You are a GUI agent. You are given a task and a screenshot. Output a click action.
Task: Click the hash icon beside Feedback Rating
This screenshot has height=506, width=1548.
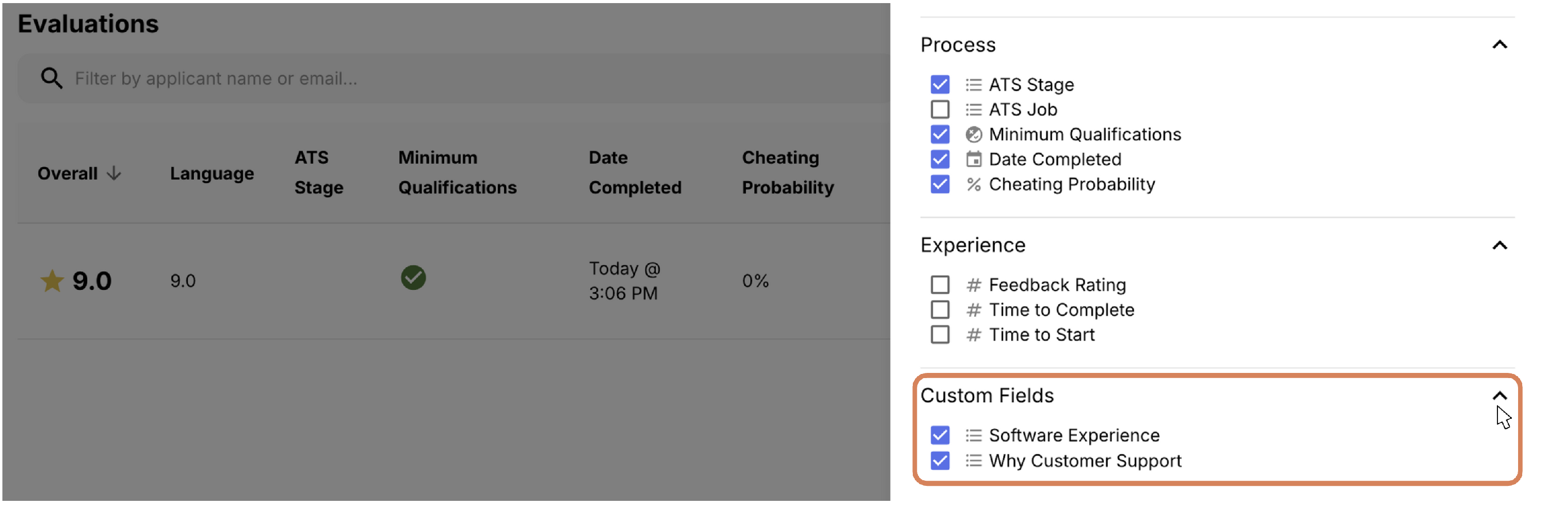tap(974, 285)
